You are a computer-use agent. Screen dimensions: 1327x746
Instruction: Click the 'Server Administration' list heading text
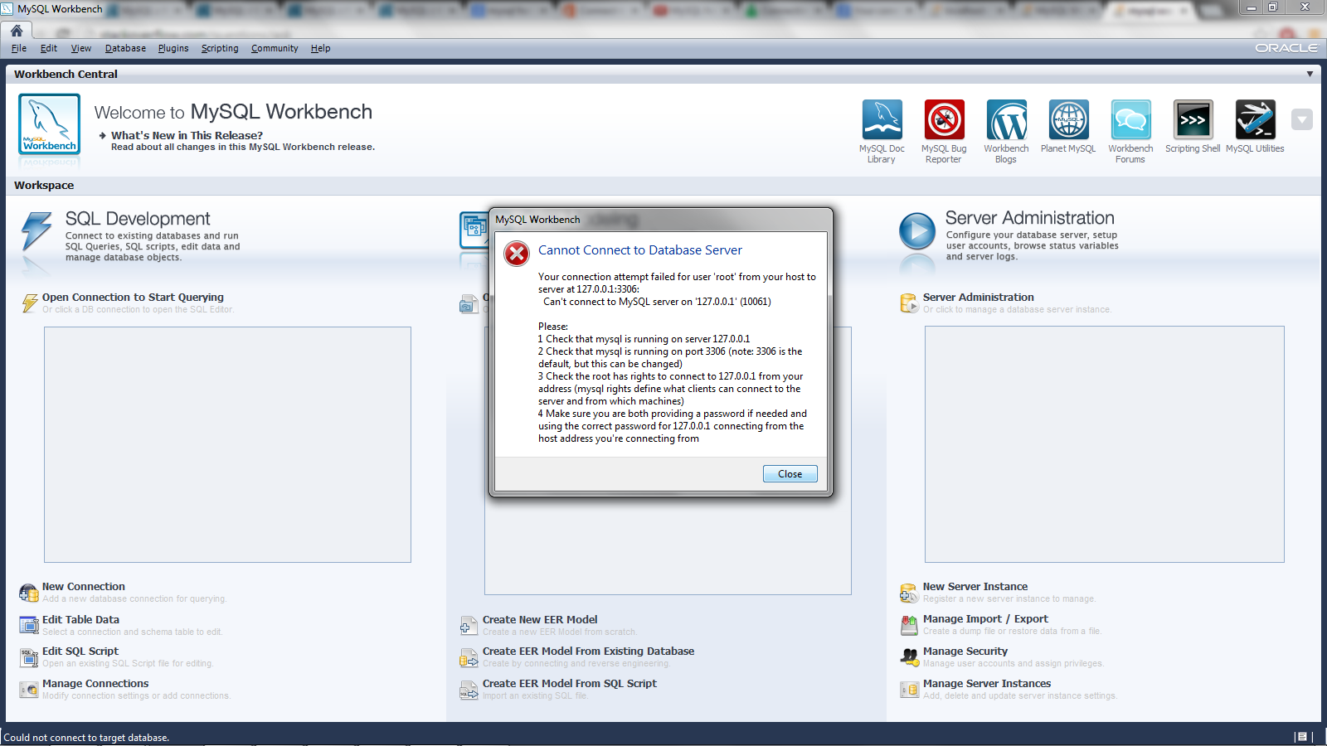click(x=979, y=297)
